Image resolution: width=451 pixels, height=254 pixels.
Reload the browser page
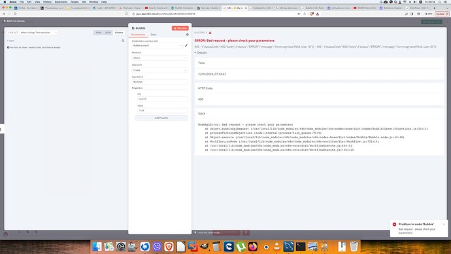(x=15, y=14)
